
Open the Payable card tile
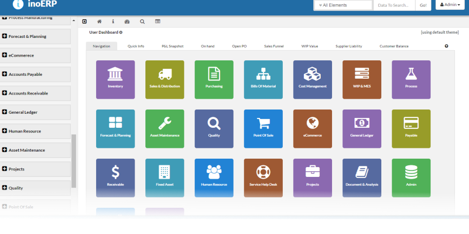(x=411, y=129)
